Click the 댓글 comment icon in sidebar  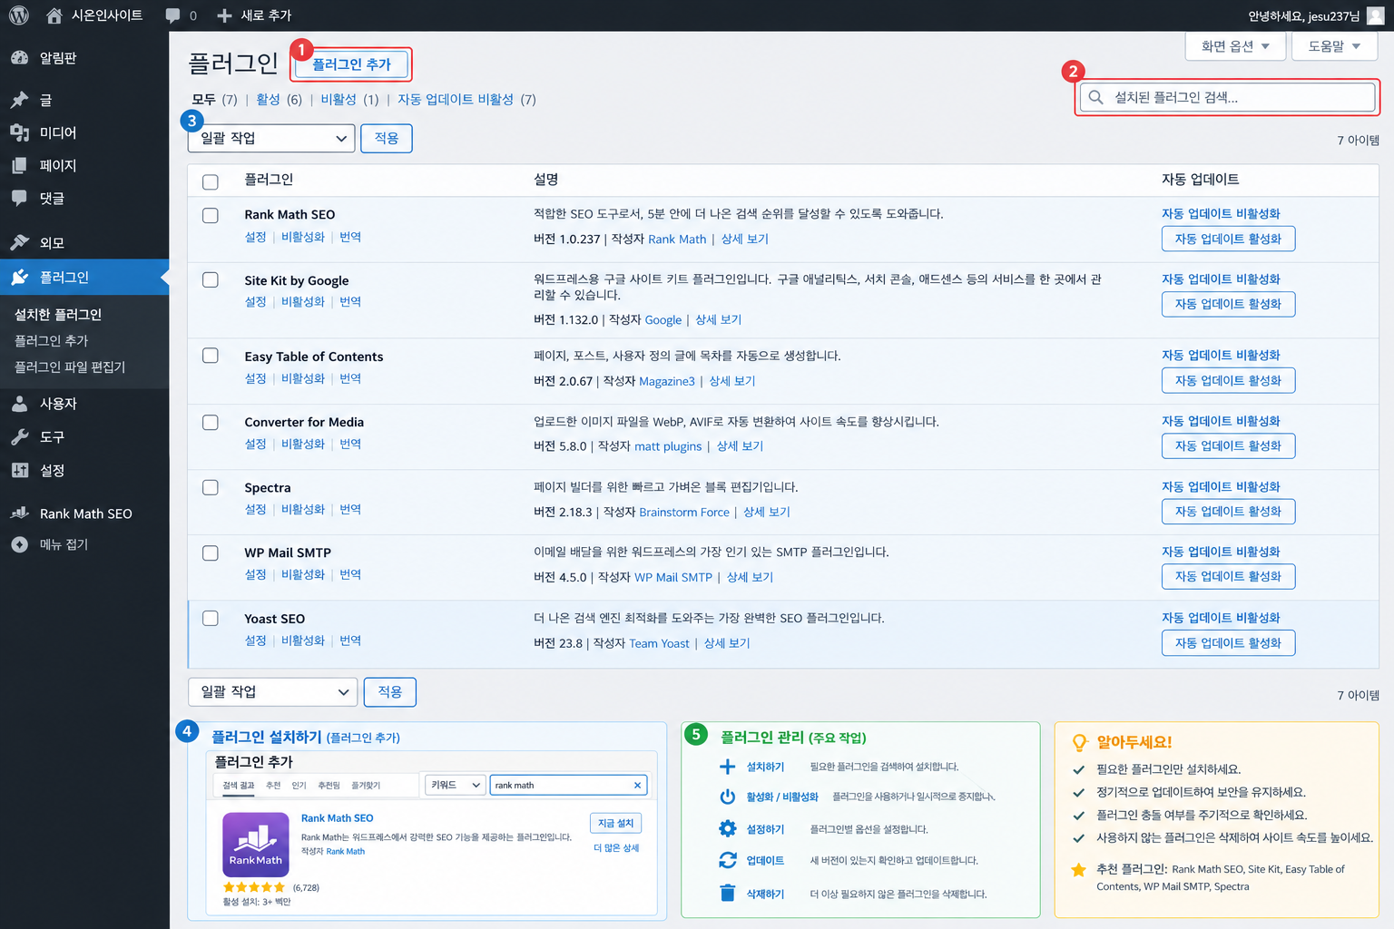pyautogui.click(x=20, y=198)
